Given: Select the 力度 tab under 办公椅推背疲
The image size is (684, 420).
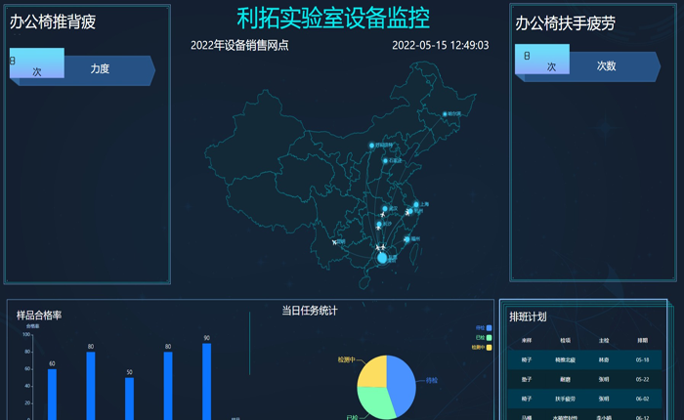Looking at the screenshot, I should [101, 69].
